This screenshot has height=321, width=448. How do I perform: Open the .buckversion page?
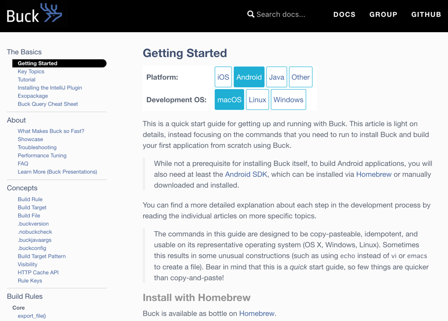click(x=33, y=224)
